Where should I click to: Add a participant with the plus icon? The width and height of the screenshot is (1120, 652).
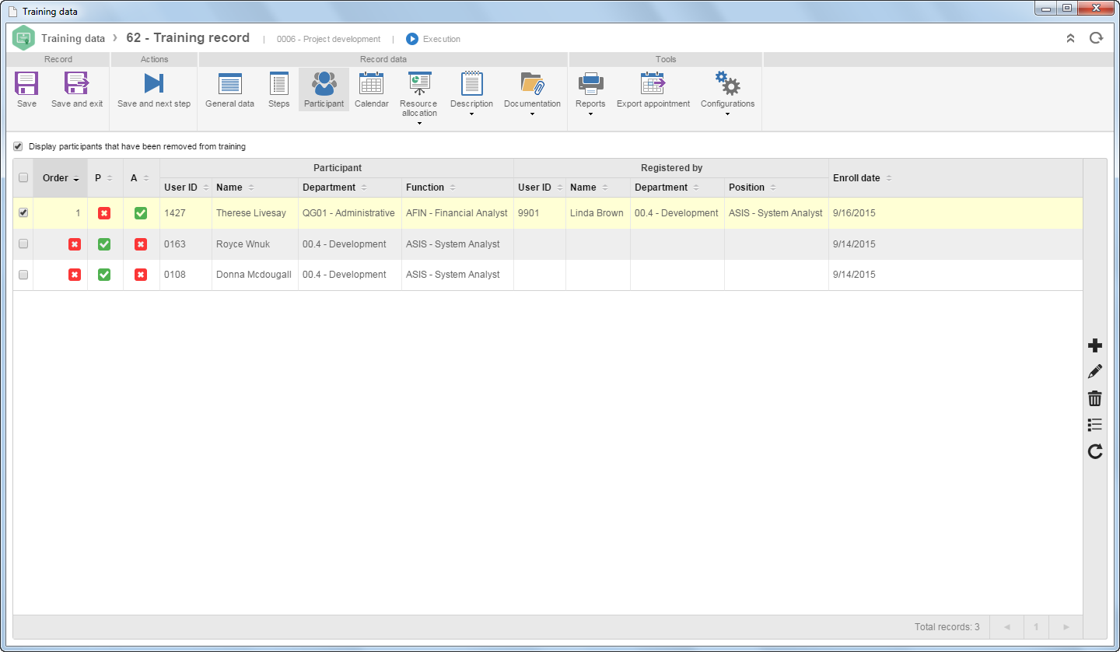pyautogui.click(x=1095, y=345)
